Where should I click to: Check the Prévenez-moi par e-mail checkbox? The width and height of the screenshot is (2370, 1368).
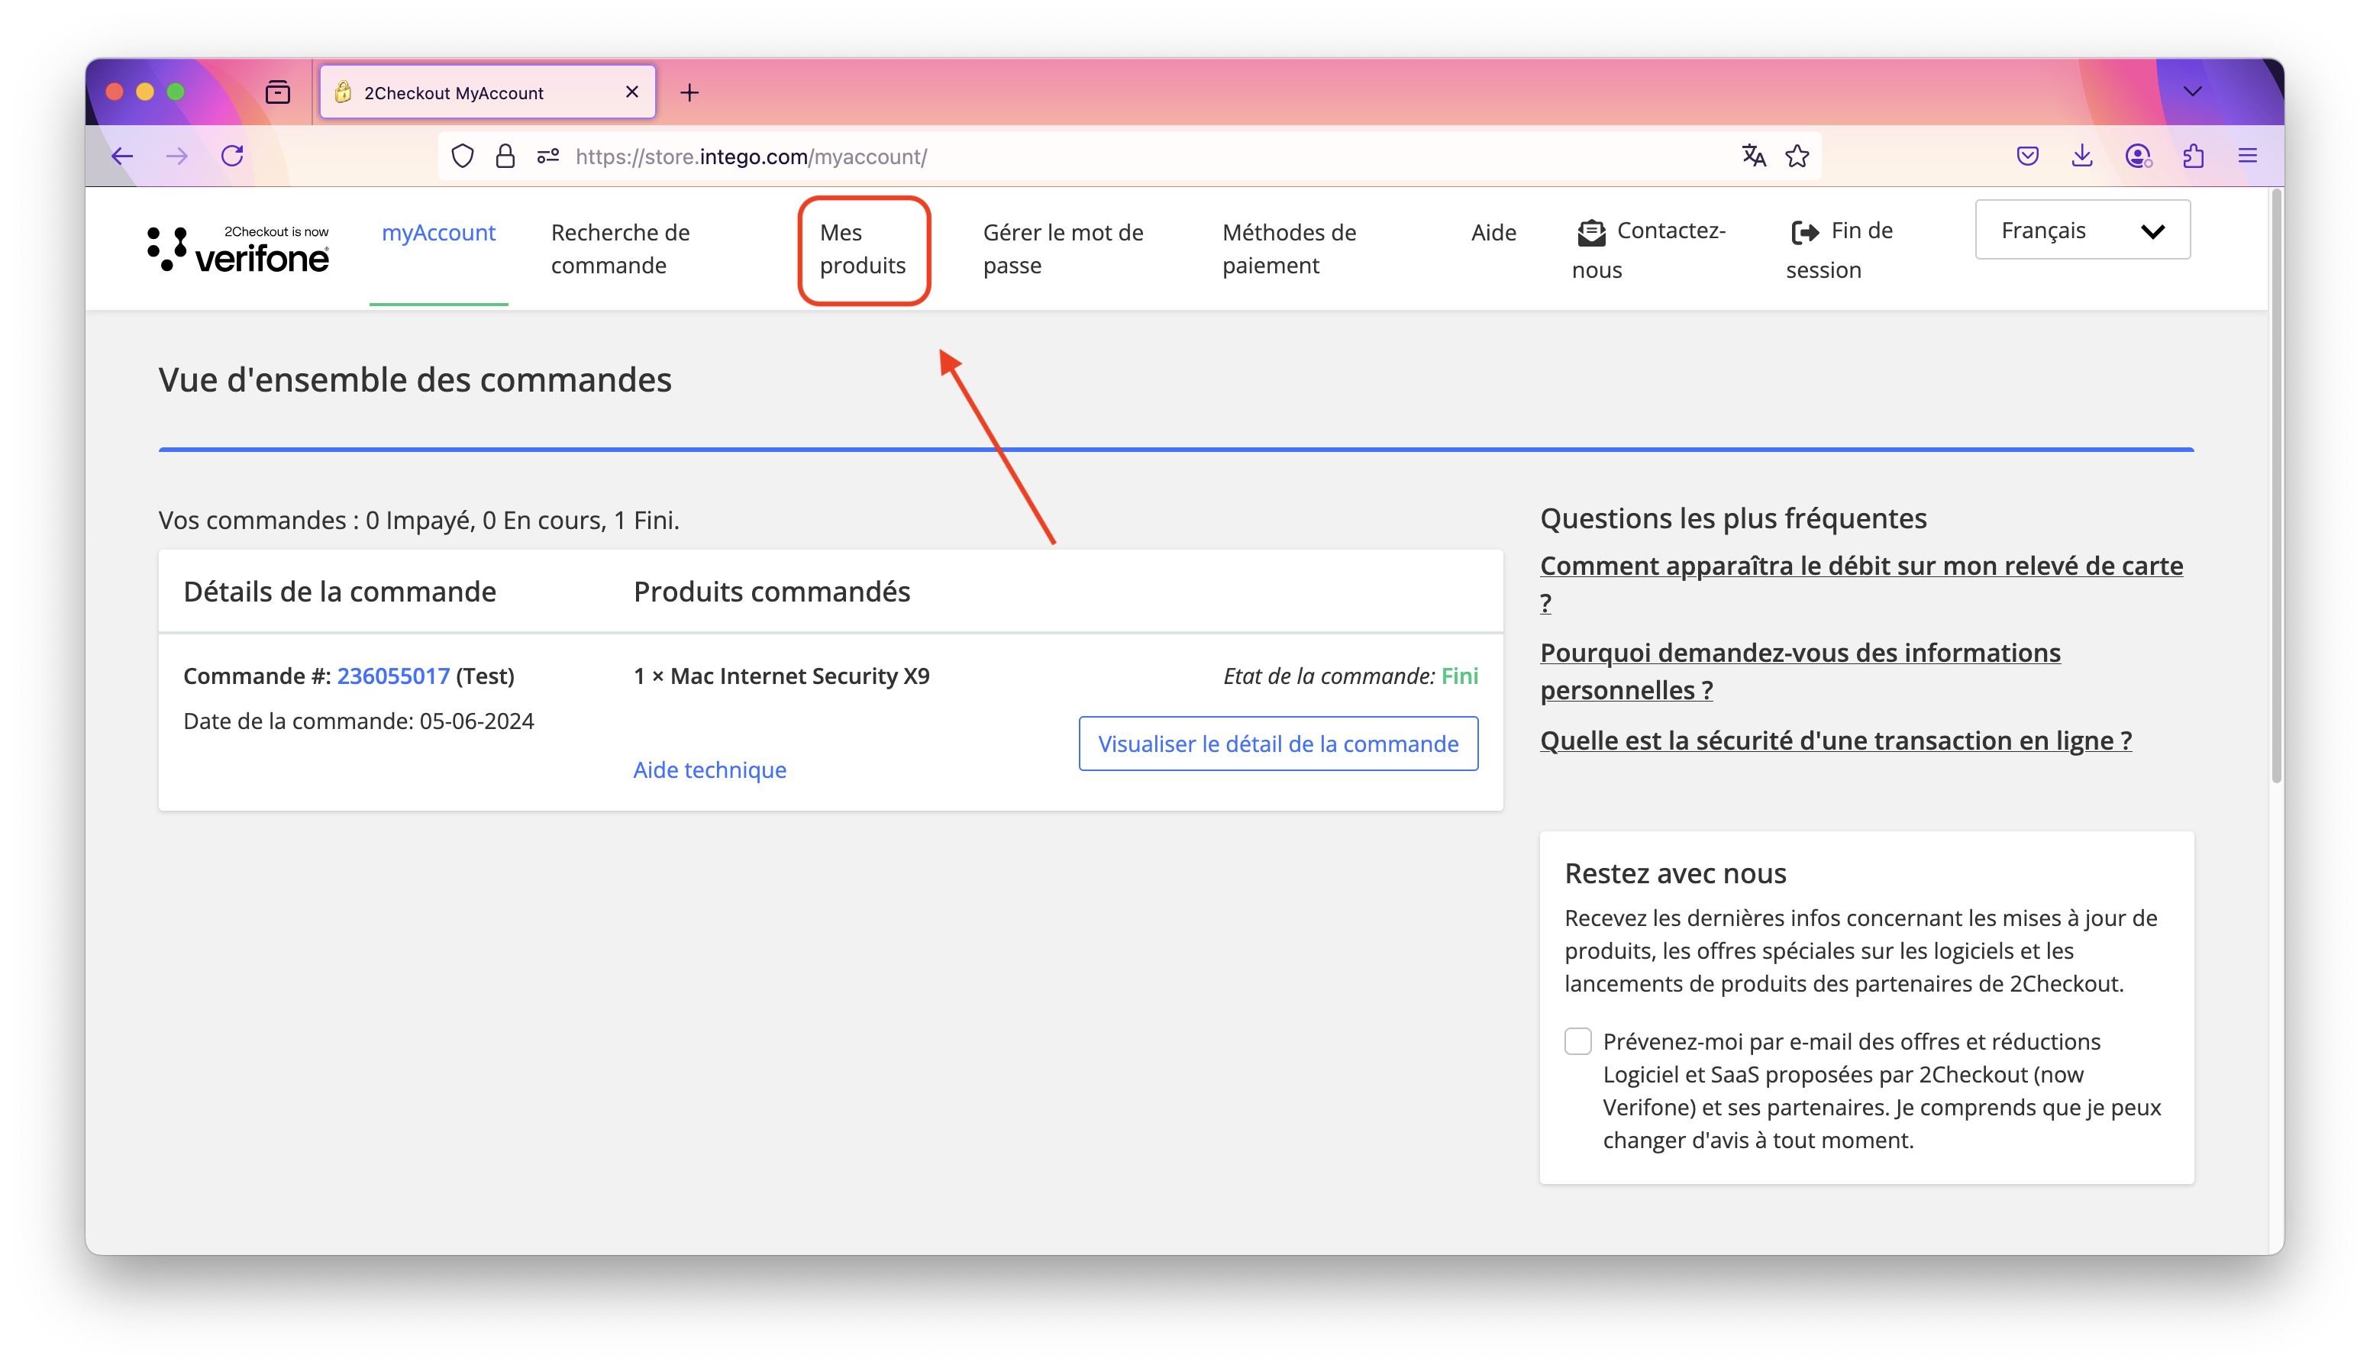1577,1041
